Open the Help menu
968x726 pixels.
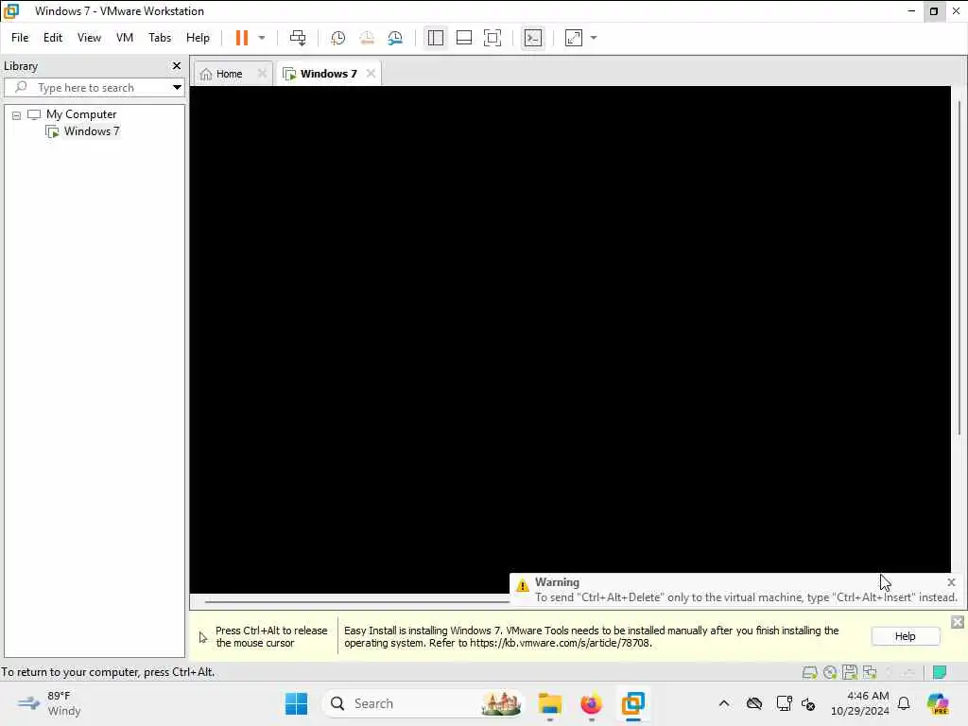click(x=198, y=38)
